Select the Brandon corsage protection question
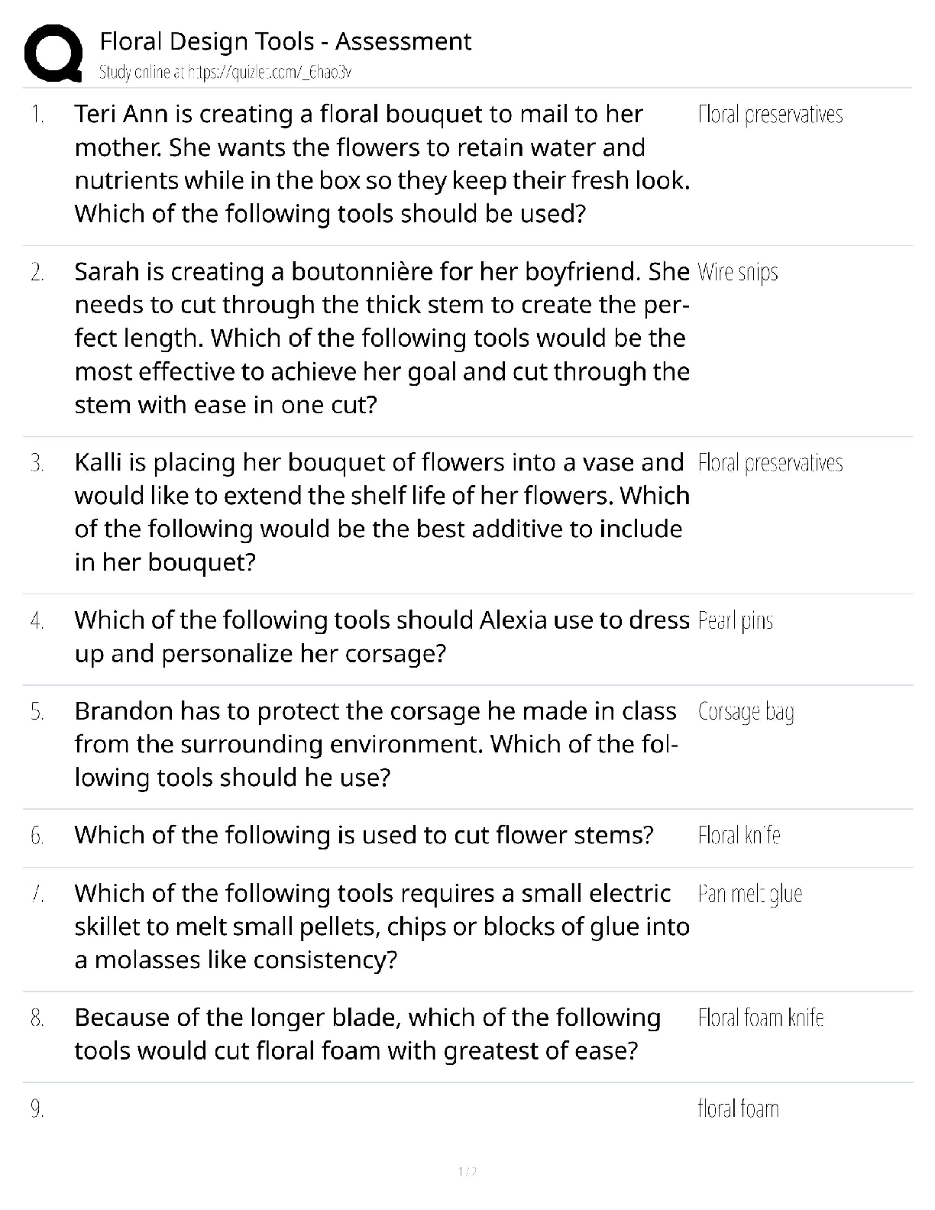Image resolution: width=935 pixels, height=1210 pixels. tap(376, 744)
